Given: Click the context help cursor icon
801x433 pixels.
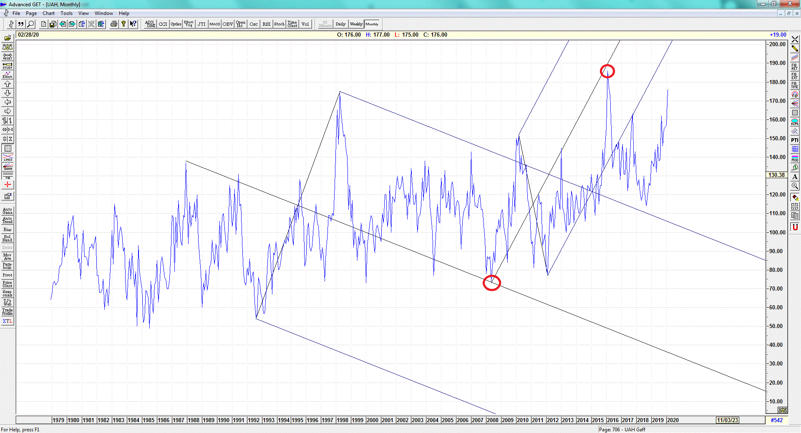Looking at the screenshot, I should point(133,24).
